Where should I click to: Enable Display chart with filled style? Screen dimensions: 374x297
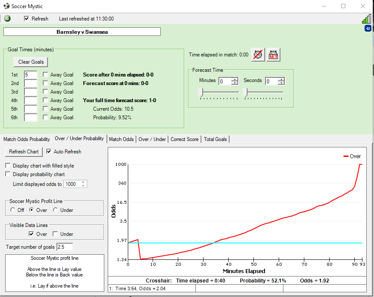(8, 166)
